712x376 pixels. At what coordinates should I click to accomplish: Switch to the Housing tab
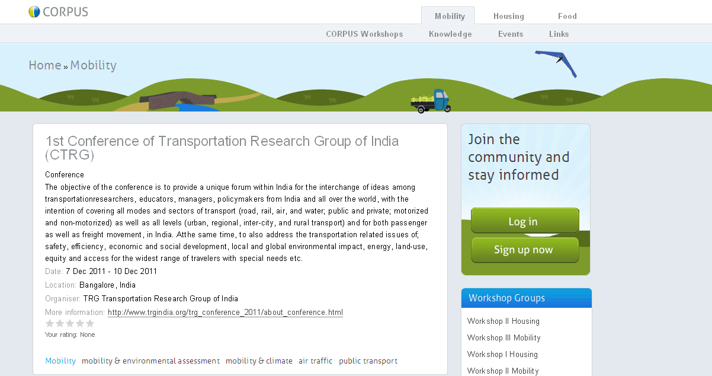coord(508,16)
